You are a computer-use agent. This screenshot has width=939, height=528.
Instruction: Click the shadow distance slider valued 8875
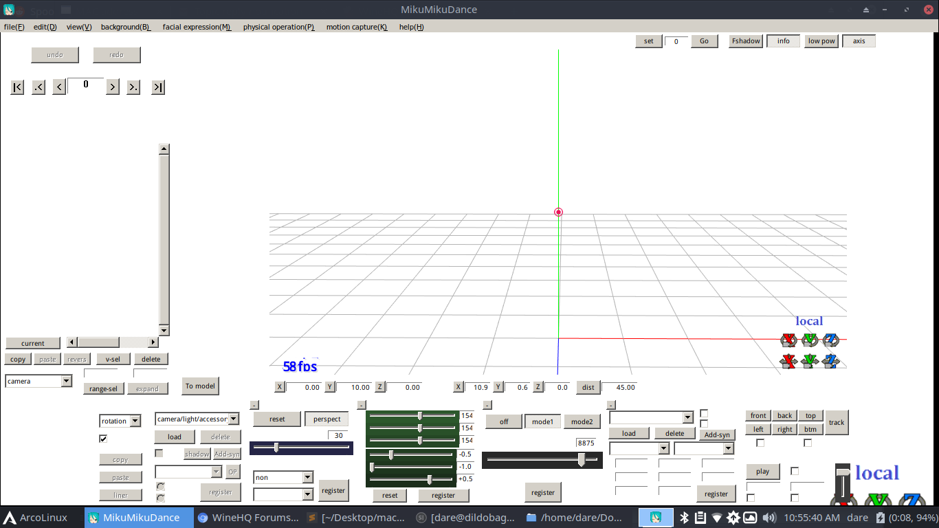pyautogui.click(x=542, y=461)
